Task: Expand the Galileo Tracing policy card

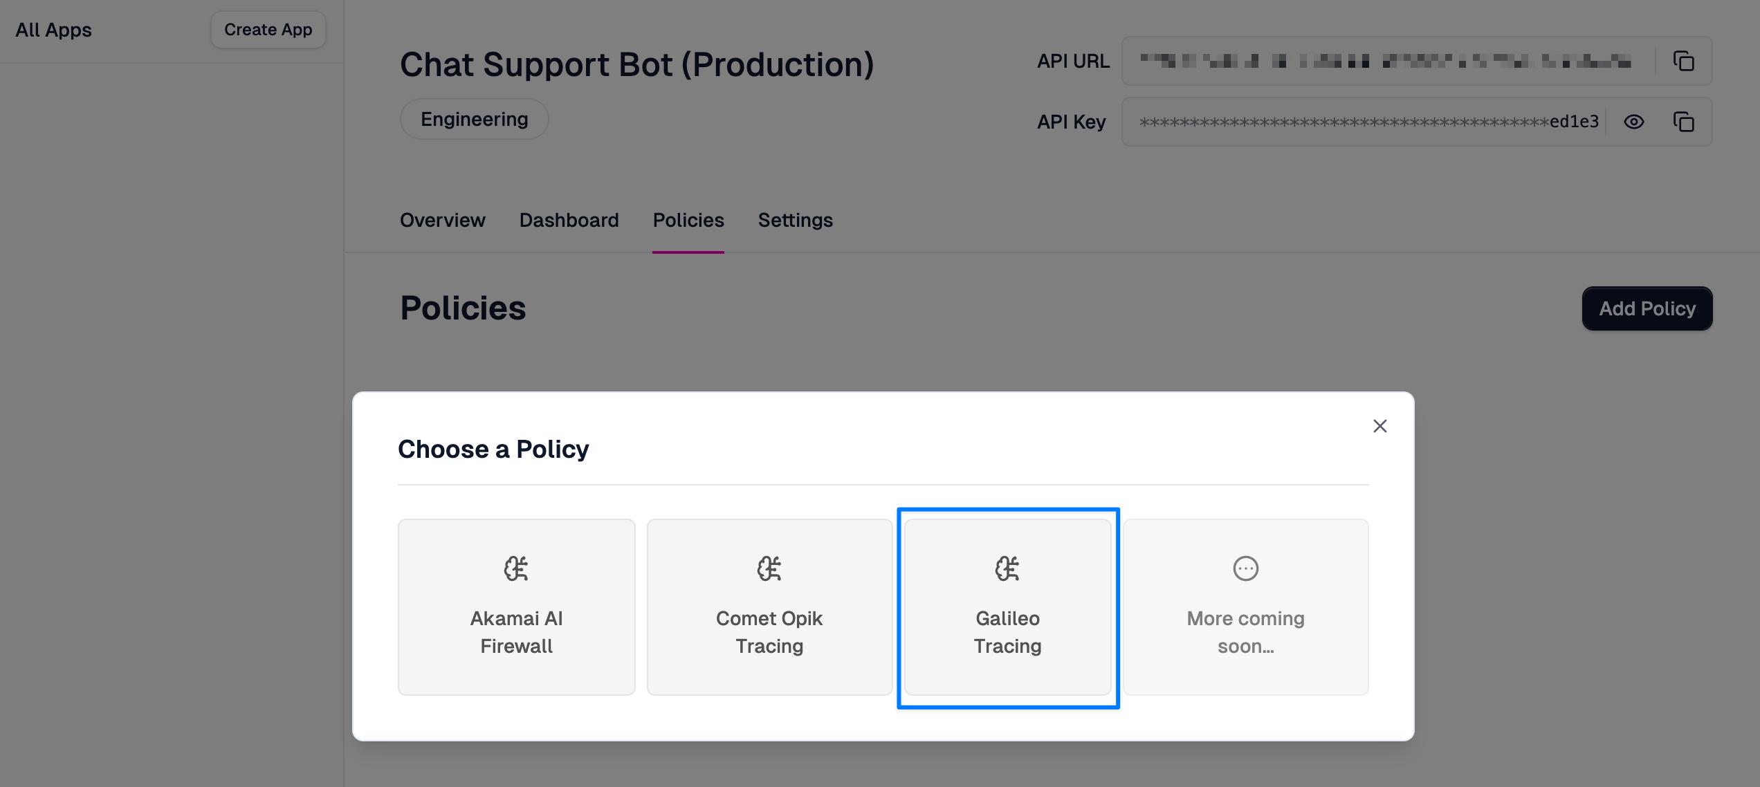Action: (x=1007, y=607)
